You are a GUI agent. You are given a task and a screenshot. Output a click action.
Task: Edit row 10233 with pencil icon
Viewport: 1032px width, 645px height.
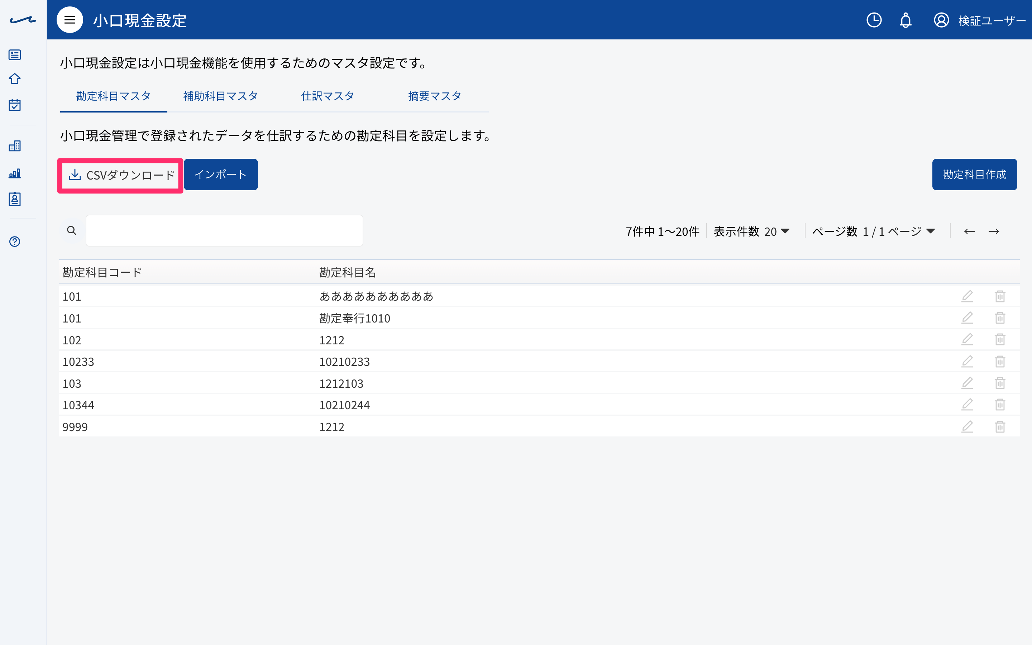(x=967, y=361)
